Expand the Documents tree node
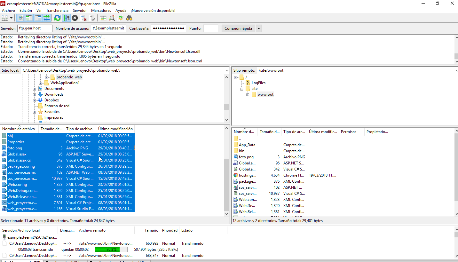Screen dimensions: 458x262 coord(35,89)
